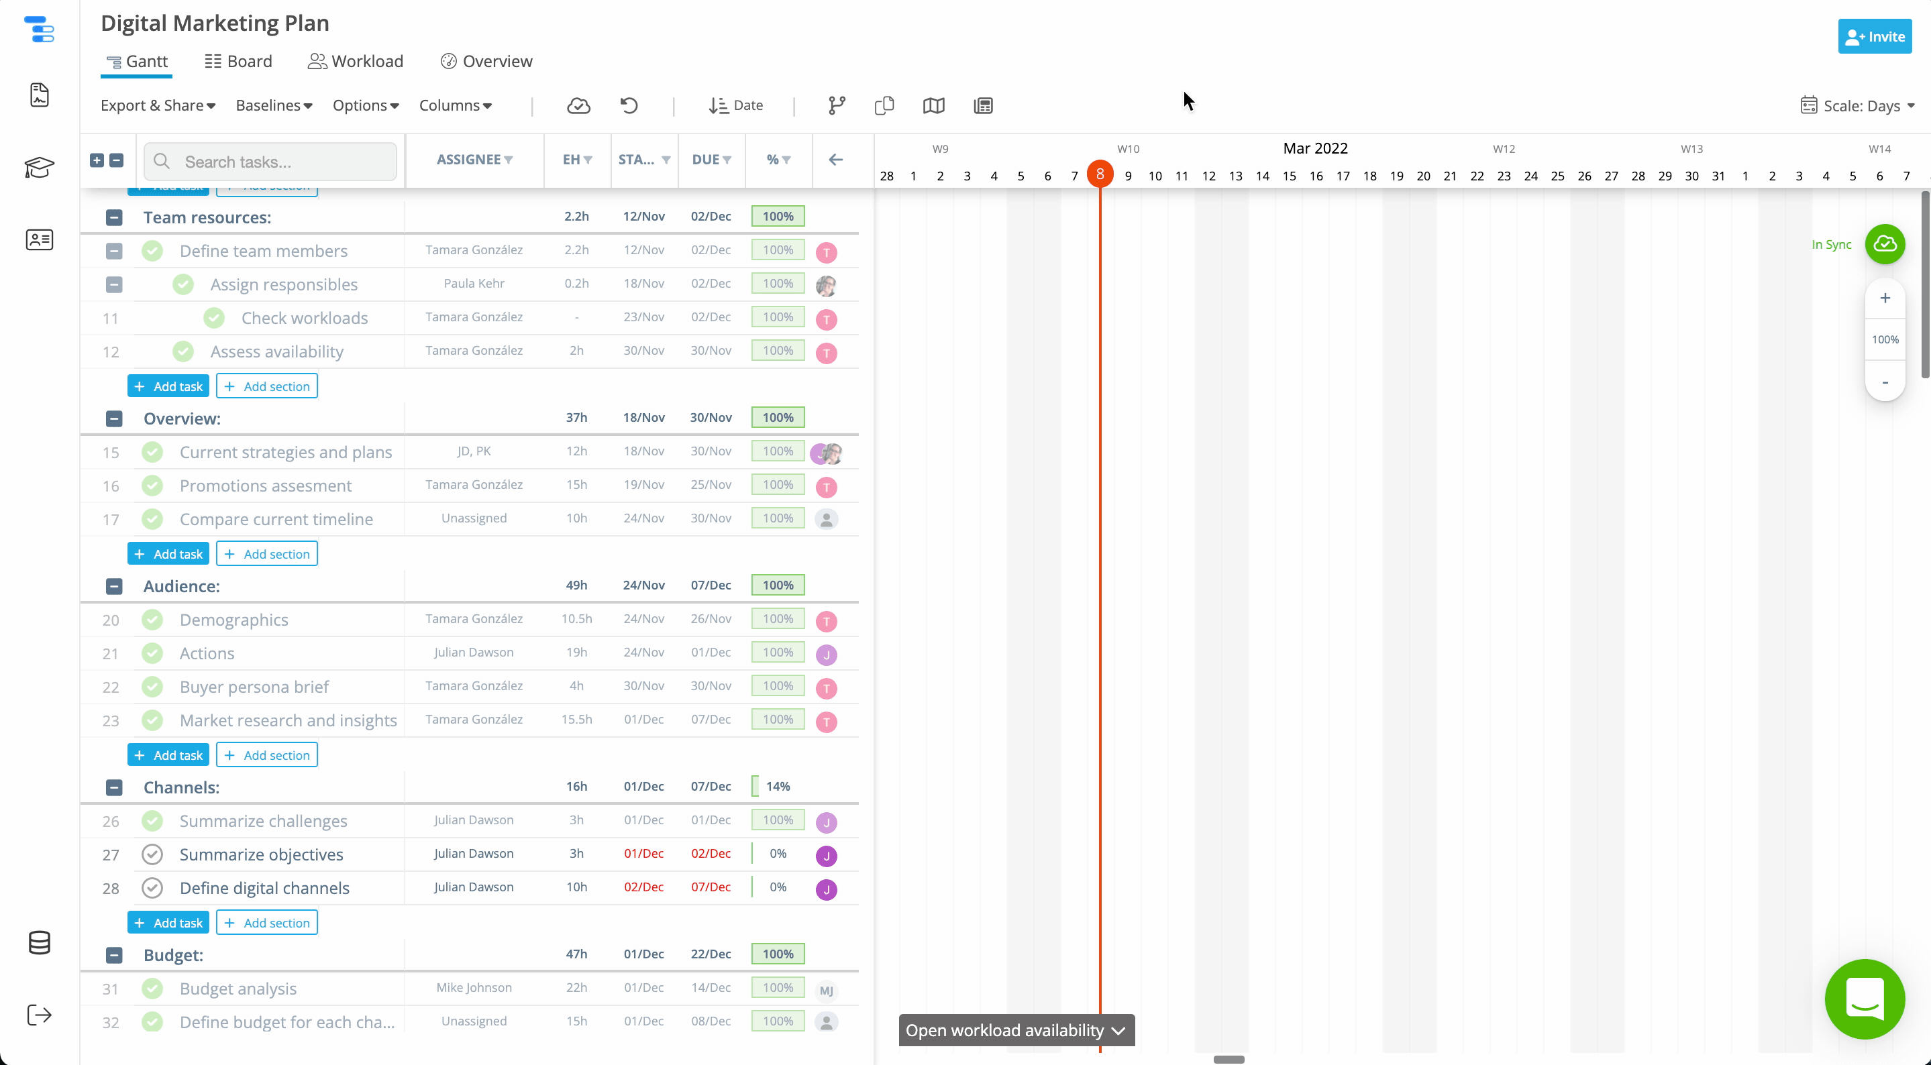Click the cloud sync status icon
Screen dimensions: 1931x1065
(x=1885, y=244)
